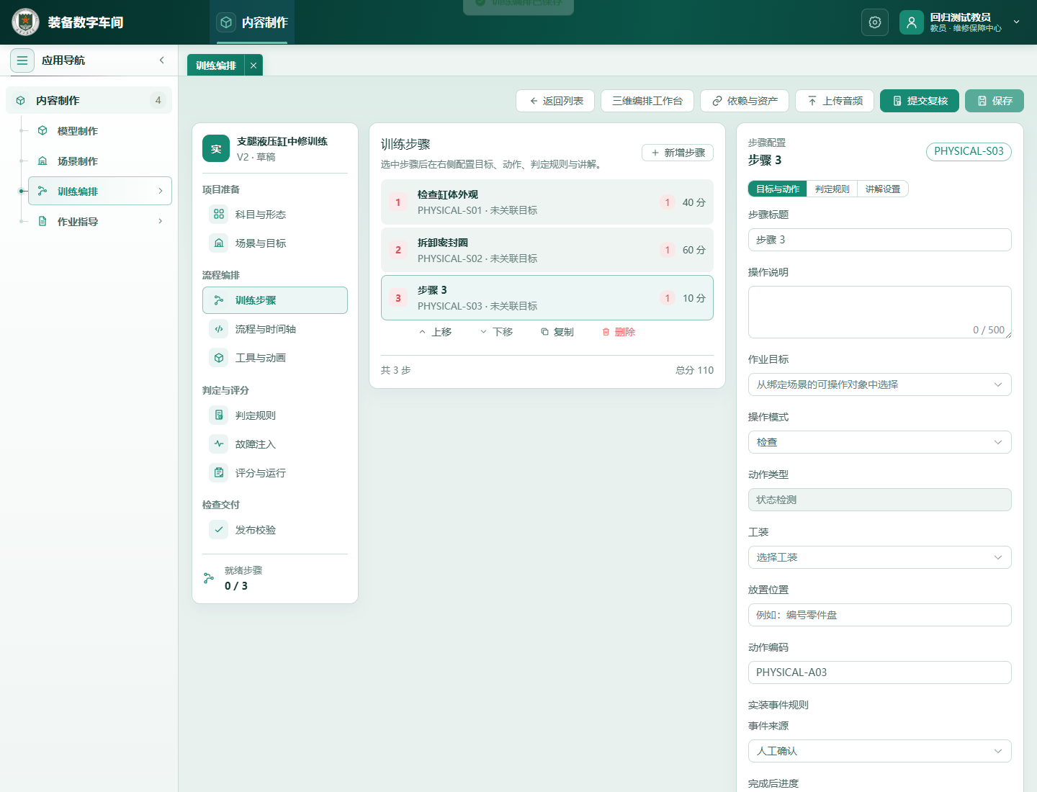Screen dimensions: 1037x792
Task: Click the 提交复核 button
Action: pyautogui.click(x=920, y=101)
